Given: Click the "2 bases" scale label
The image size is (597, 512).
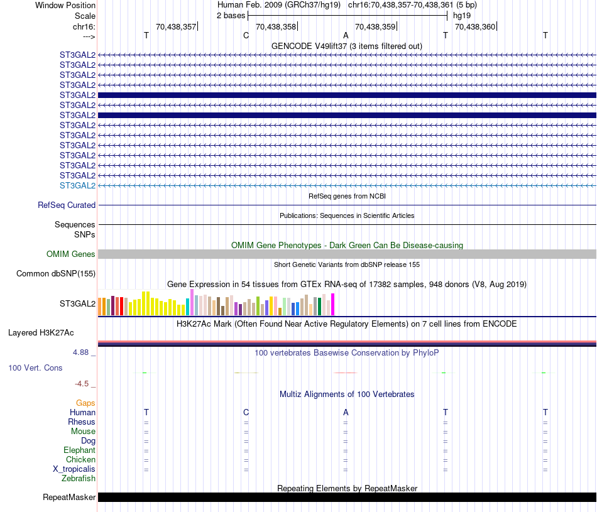Looking at the screenshot, I should tap(231, 16).
